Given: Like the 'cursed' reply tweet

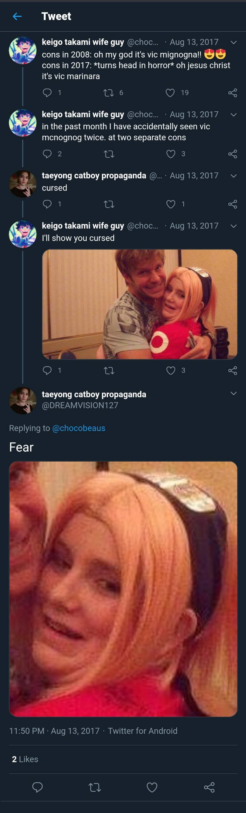Looking at the screenshot, I should pyautogui.click(x=171, y=204).
